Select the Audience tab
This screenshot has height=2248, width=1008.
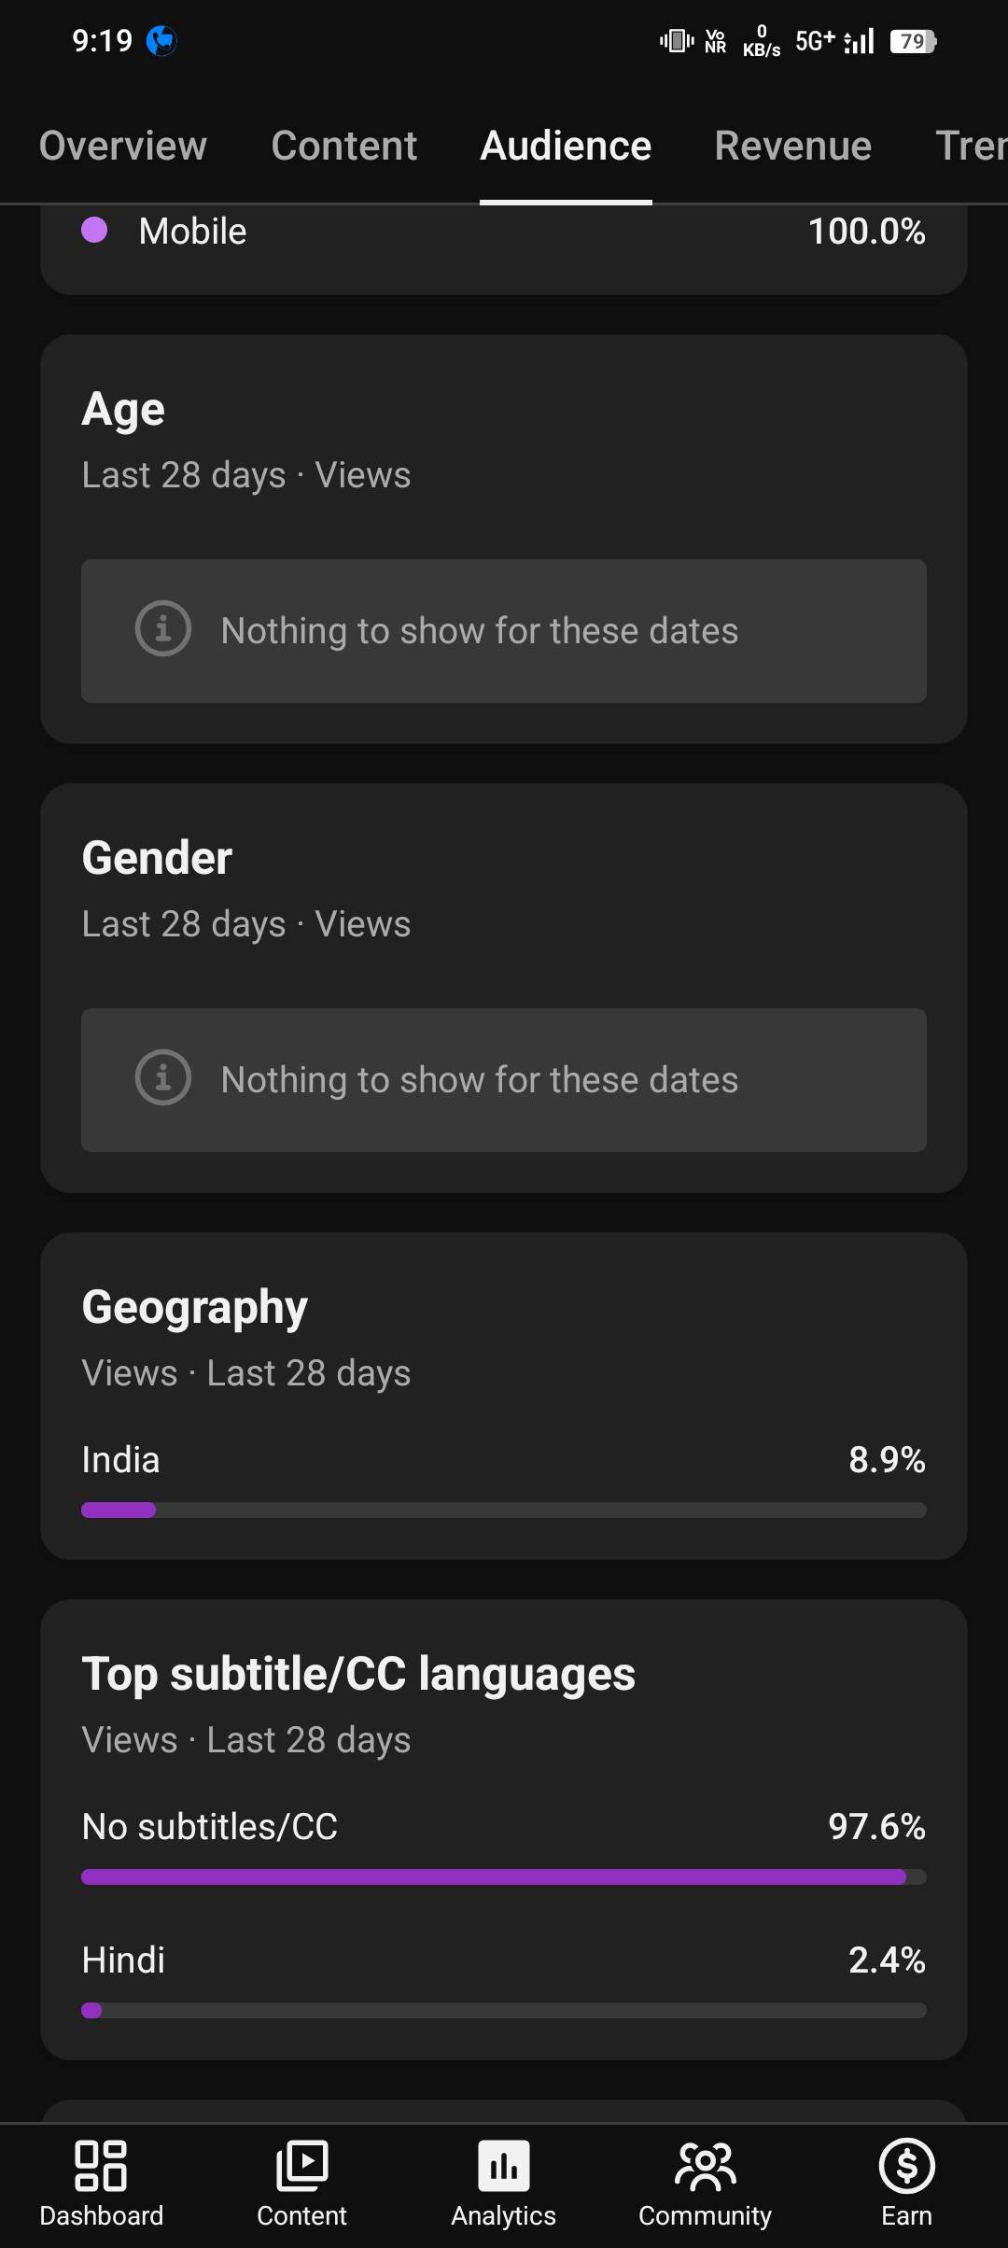coord(566,146)
